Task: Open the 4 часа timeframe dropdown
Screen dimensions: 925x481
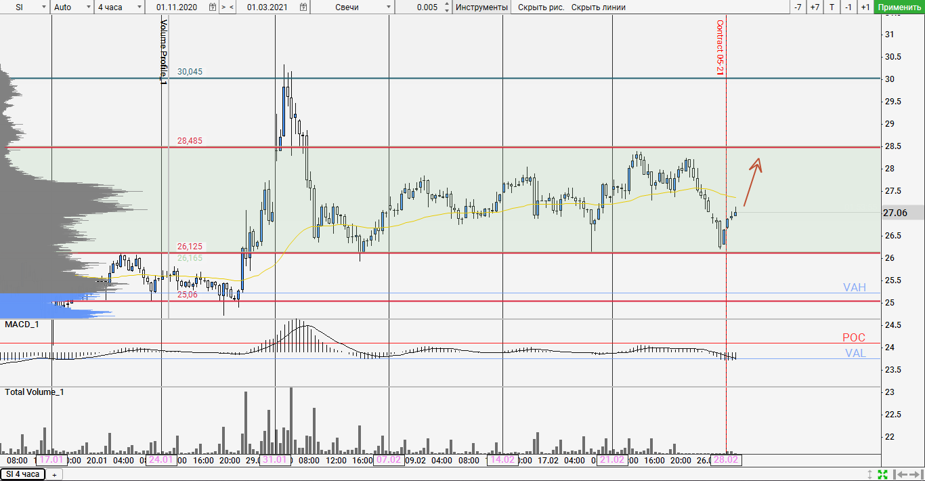Action: coord(139,7)
